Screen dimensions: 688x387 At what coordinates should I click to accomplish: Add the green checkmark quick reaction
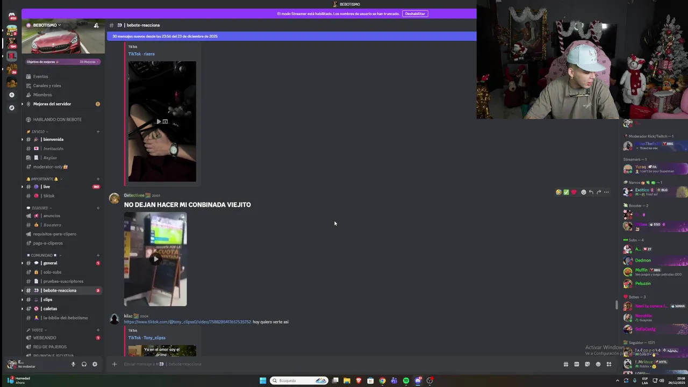[566, 192]
